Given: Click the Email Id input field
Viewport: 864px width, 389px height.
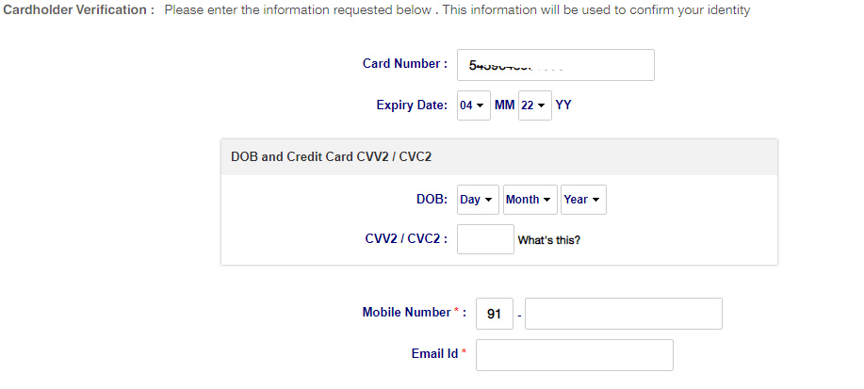Looking at the screenshot, I should tap(575, 355).
